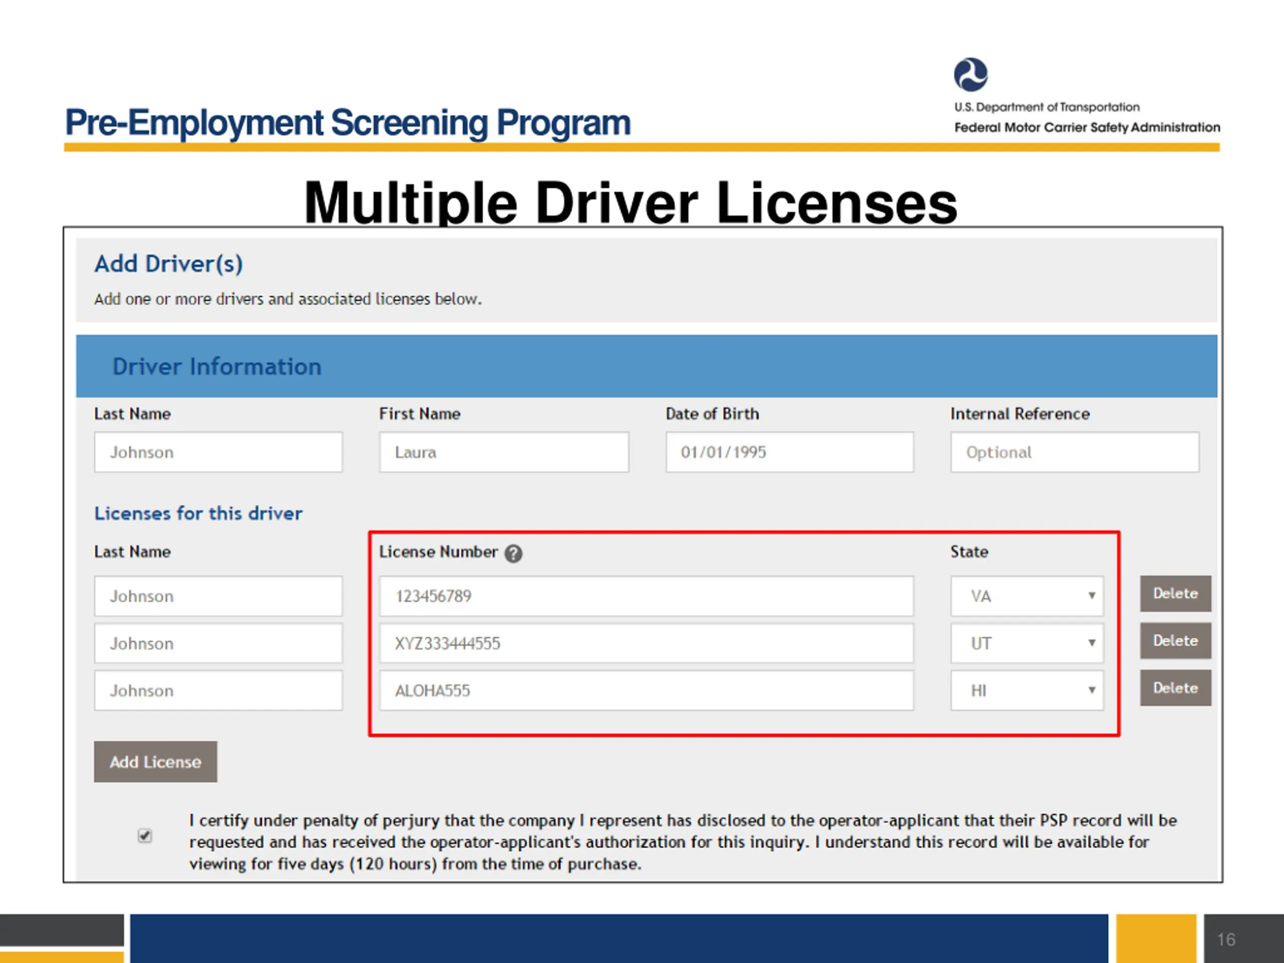The height and width of the screenshot is (963, 1284).
Task: Click the 'Licenses for this driver' heading
Action: click(198, 513)
